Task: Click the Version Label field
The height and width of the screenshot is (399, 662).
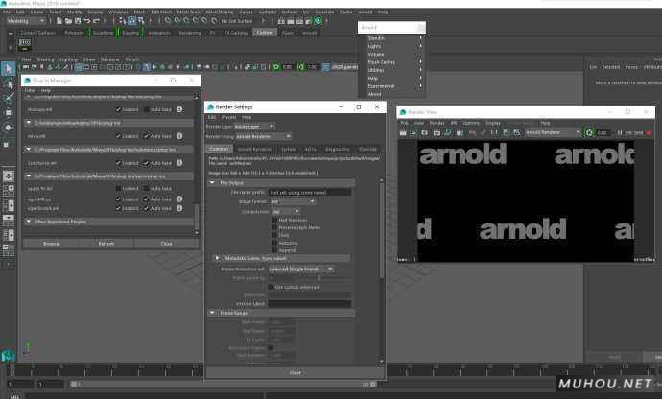Action: [310, 304]
